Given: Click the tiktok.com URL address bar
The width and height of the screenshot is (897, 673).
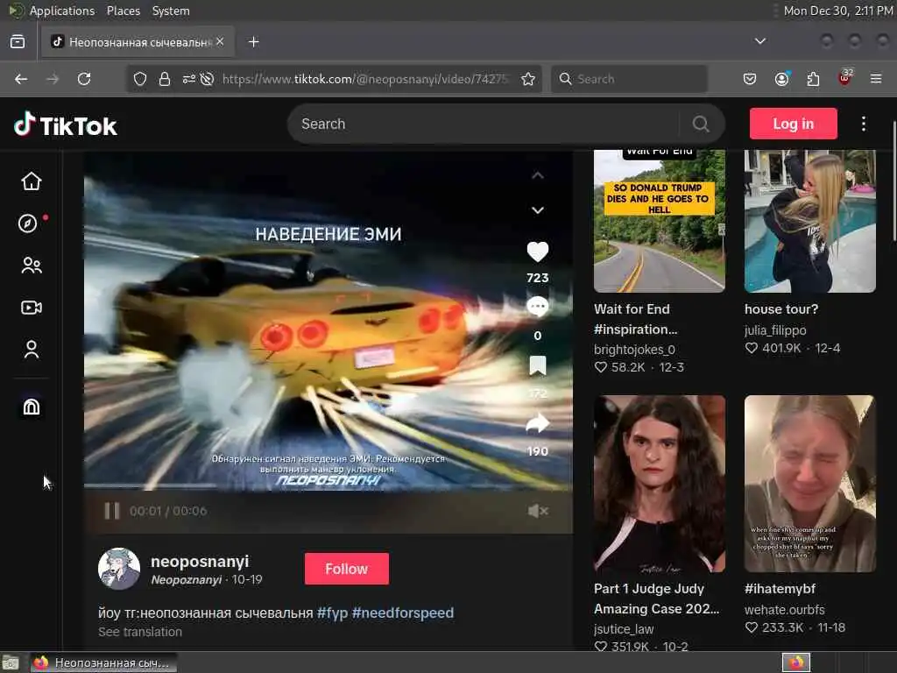Looking at the screenshot, I should click(366, 79).
